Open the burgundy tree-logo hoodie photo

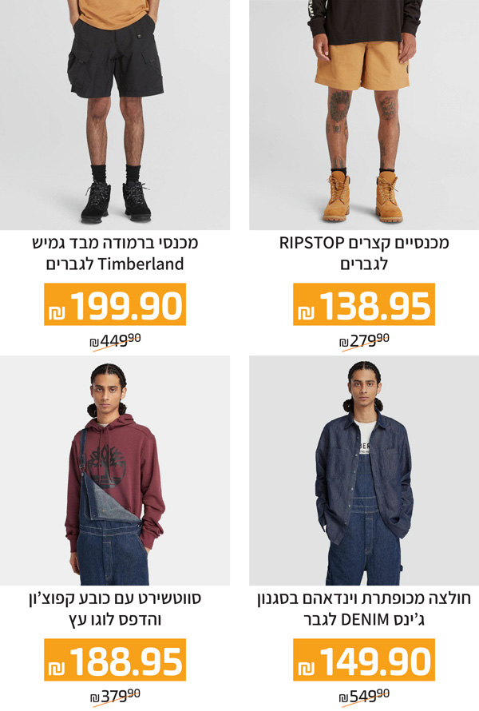(x=115, y=471)
